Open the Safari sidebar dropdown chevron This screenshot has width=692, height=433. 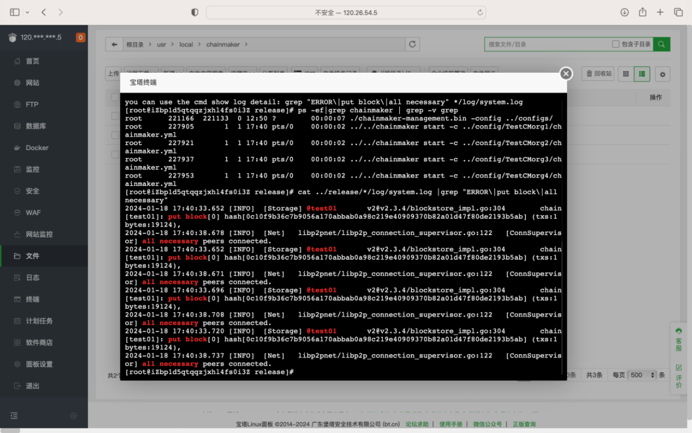28,13
